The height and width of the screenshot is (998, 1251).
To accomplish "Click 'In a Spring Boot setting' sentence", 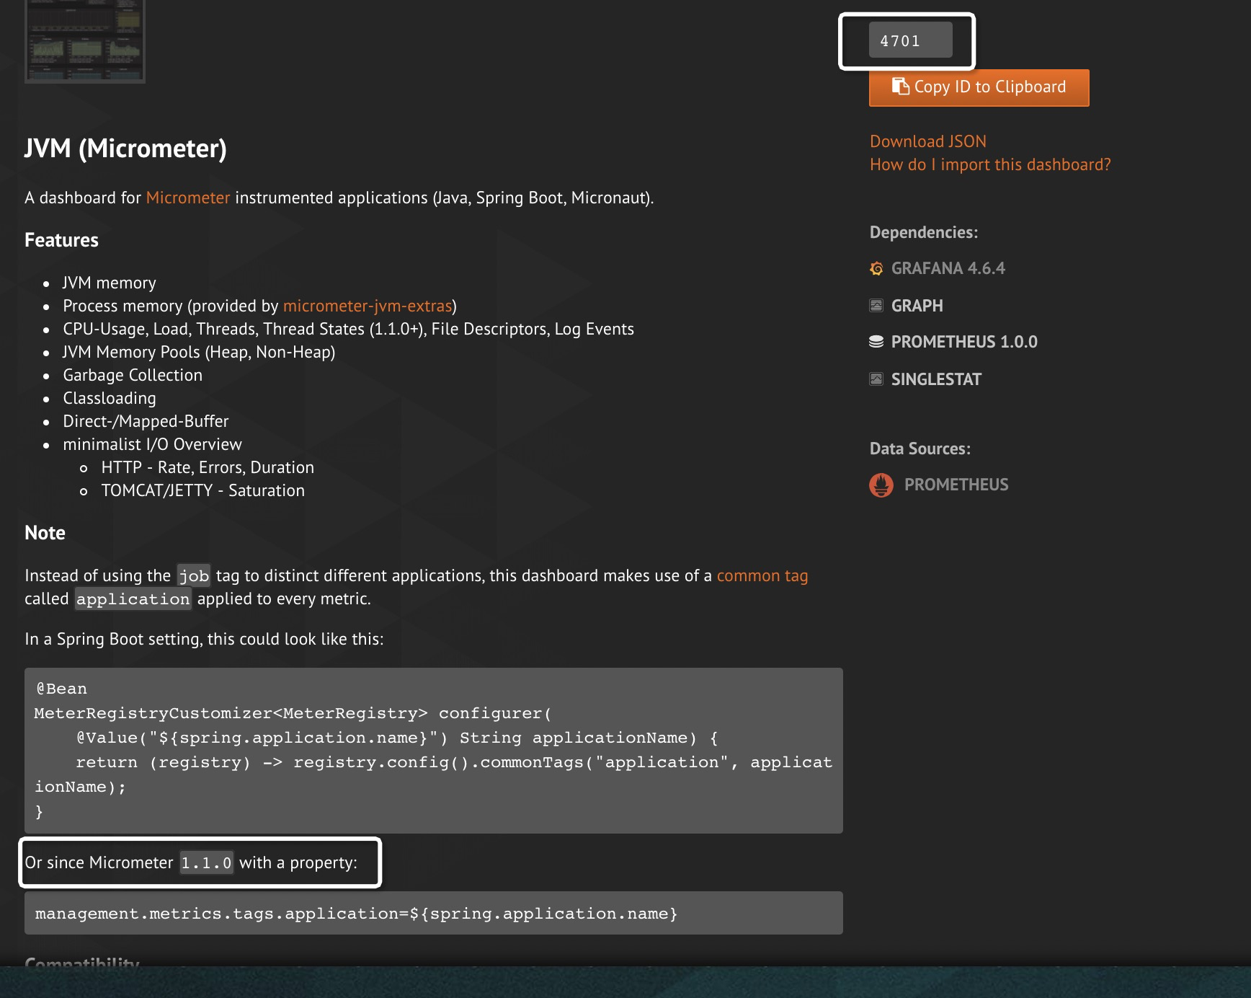I will pyautogui.click(x=204, y=639).
